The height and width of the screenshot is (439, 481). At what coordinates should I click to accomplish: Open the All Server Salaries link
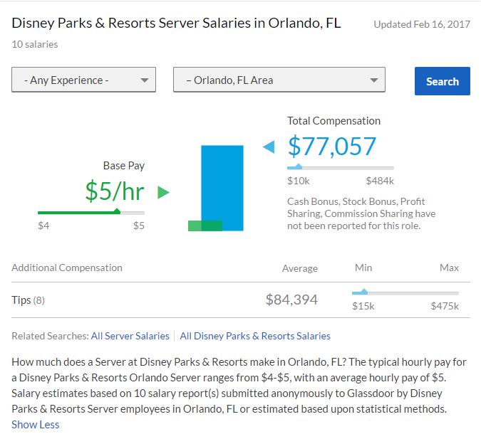coord(130,336)
